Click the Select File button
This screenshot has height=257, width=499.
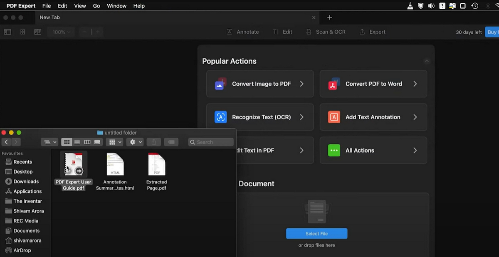(316, 233)
